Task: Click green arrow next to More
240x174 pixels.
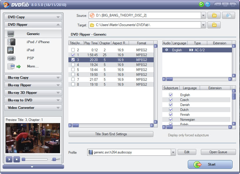Action: 19,67
